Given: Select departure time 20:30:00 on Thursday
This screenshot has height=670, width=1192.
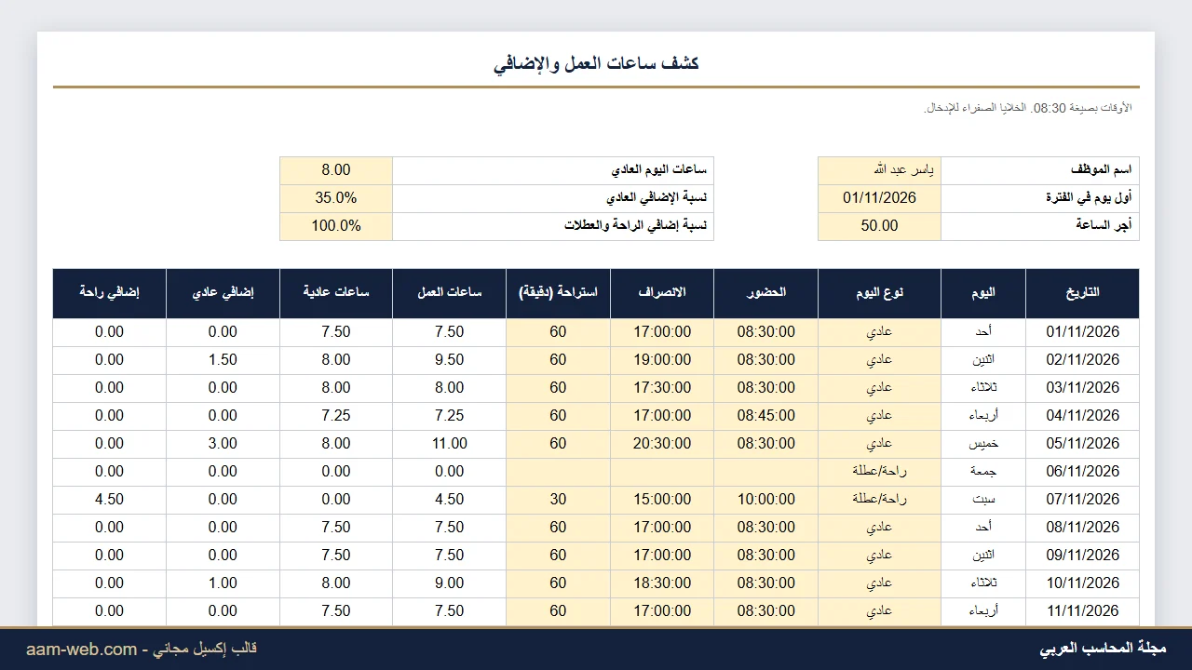Looking at the screenshot, I should [662, 444].
